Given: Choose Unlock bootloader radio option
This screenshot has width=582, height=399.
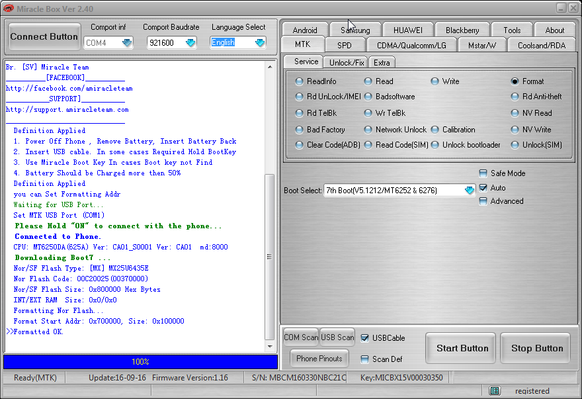Looking at the screenshot, I should pos(466,145).
